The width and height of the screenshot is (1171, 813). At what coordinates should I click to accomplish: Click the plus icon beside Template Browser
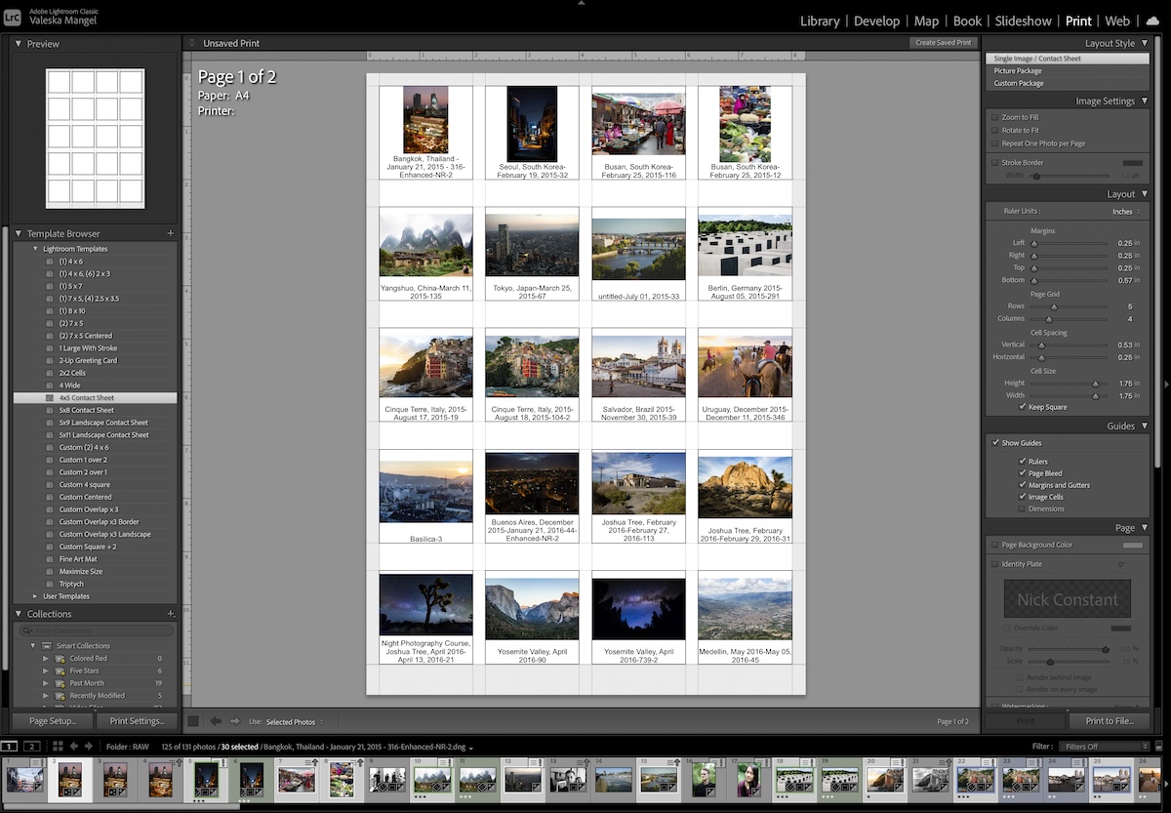pos(171,233)
